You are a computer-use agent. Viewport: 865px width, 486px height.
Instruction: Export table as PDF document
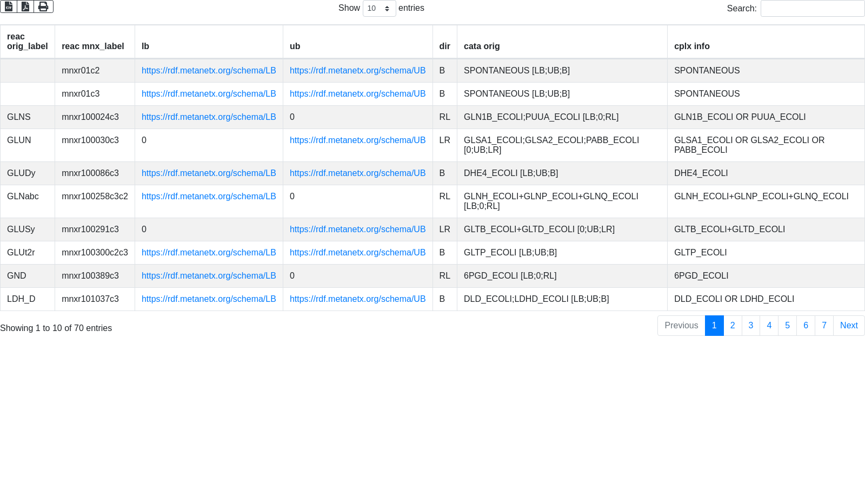tap(25, 6)
